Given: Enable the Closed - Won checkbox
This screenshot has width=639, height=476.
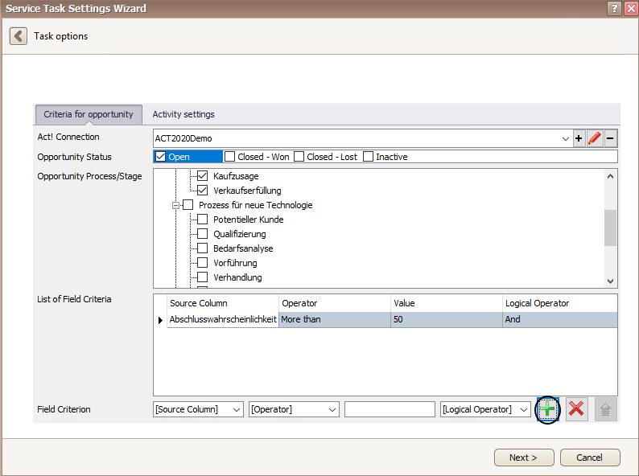Looking at the screenshot, I should (230, 157).
